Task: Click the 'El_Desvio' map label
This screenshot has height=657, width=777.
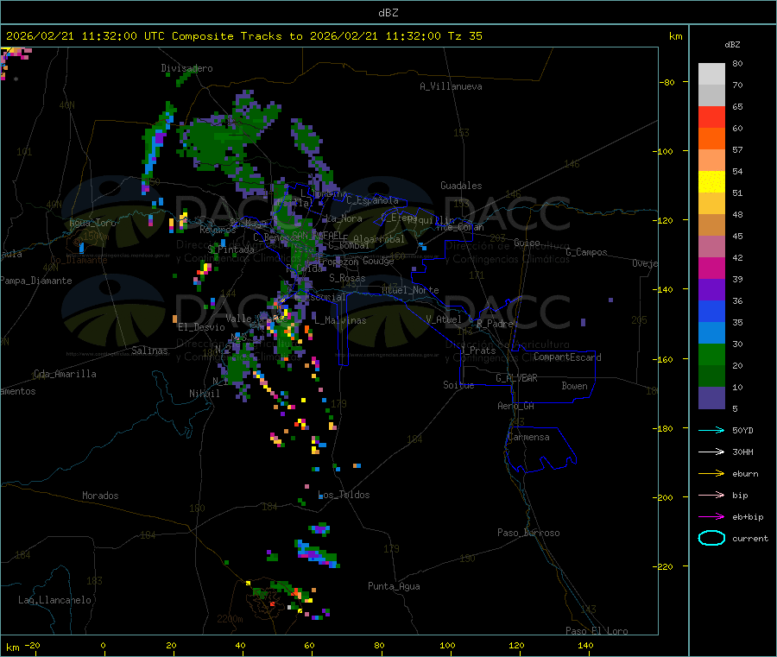Action: coord(202,327)
